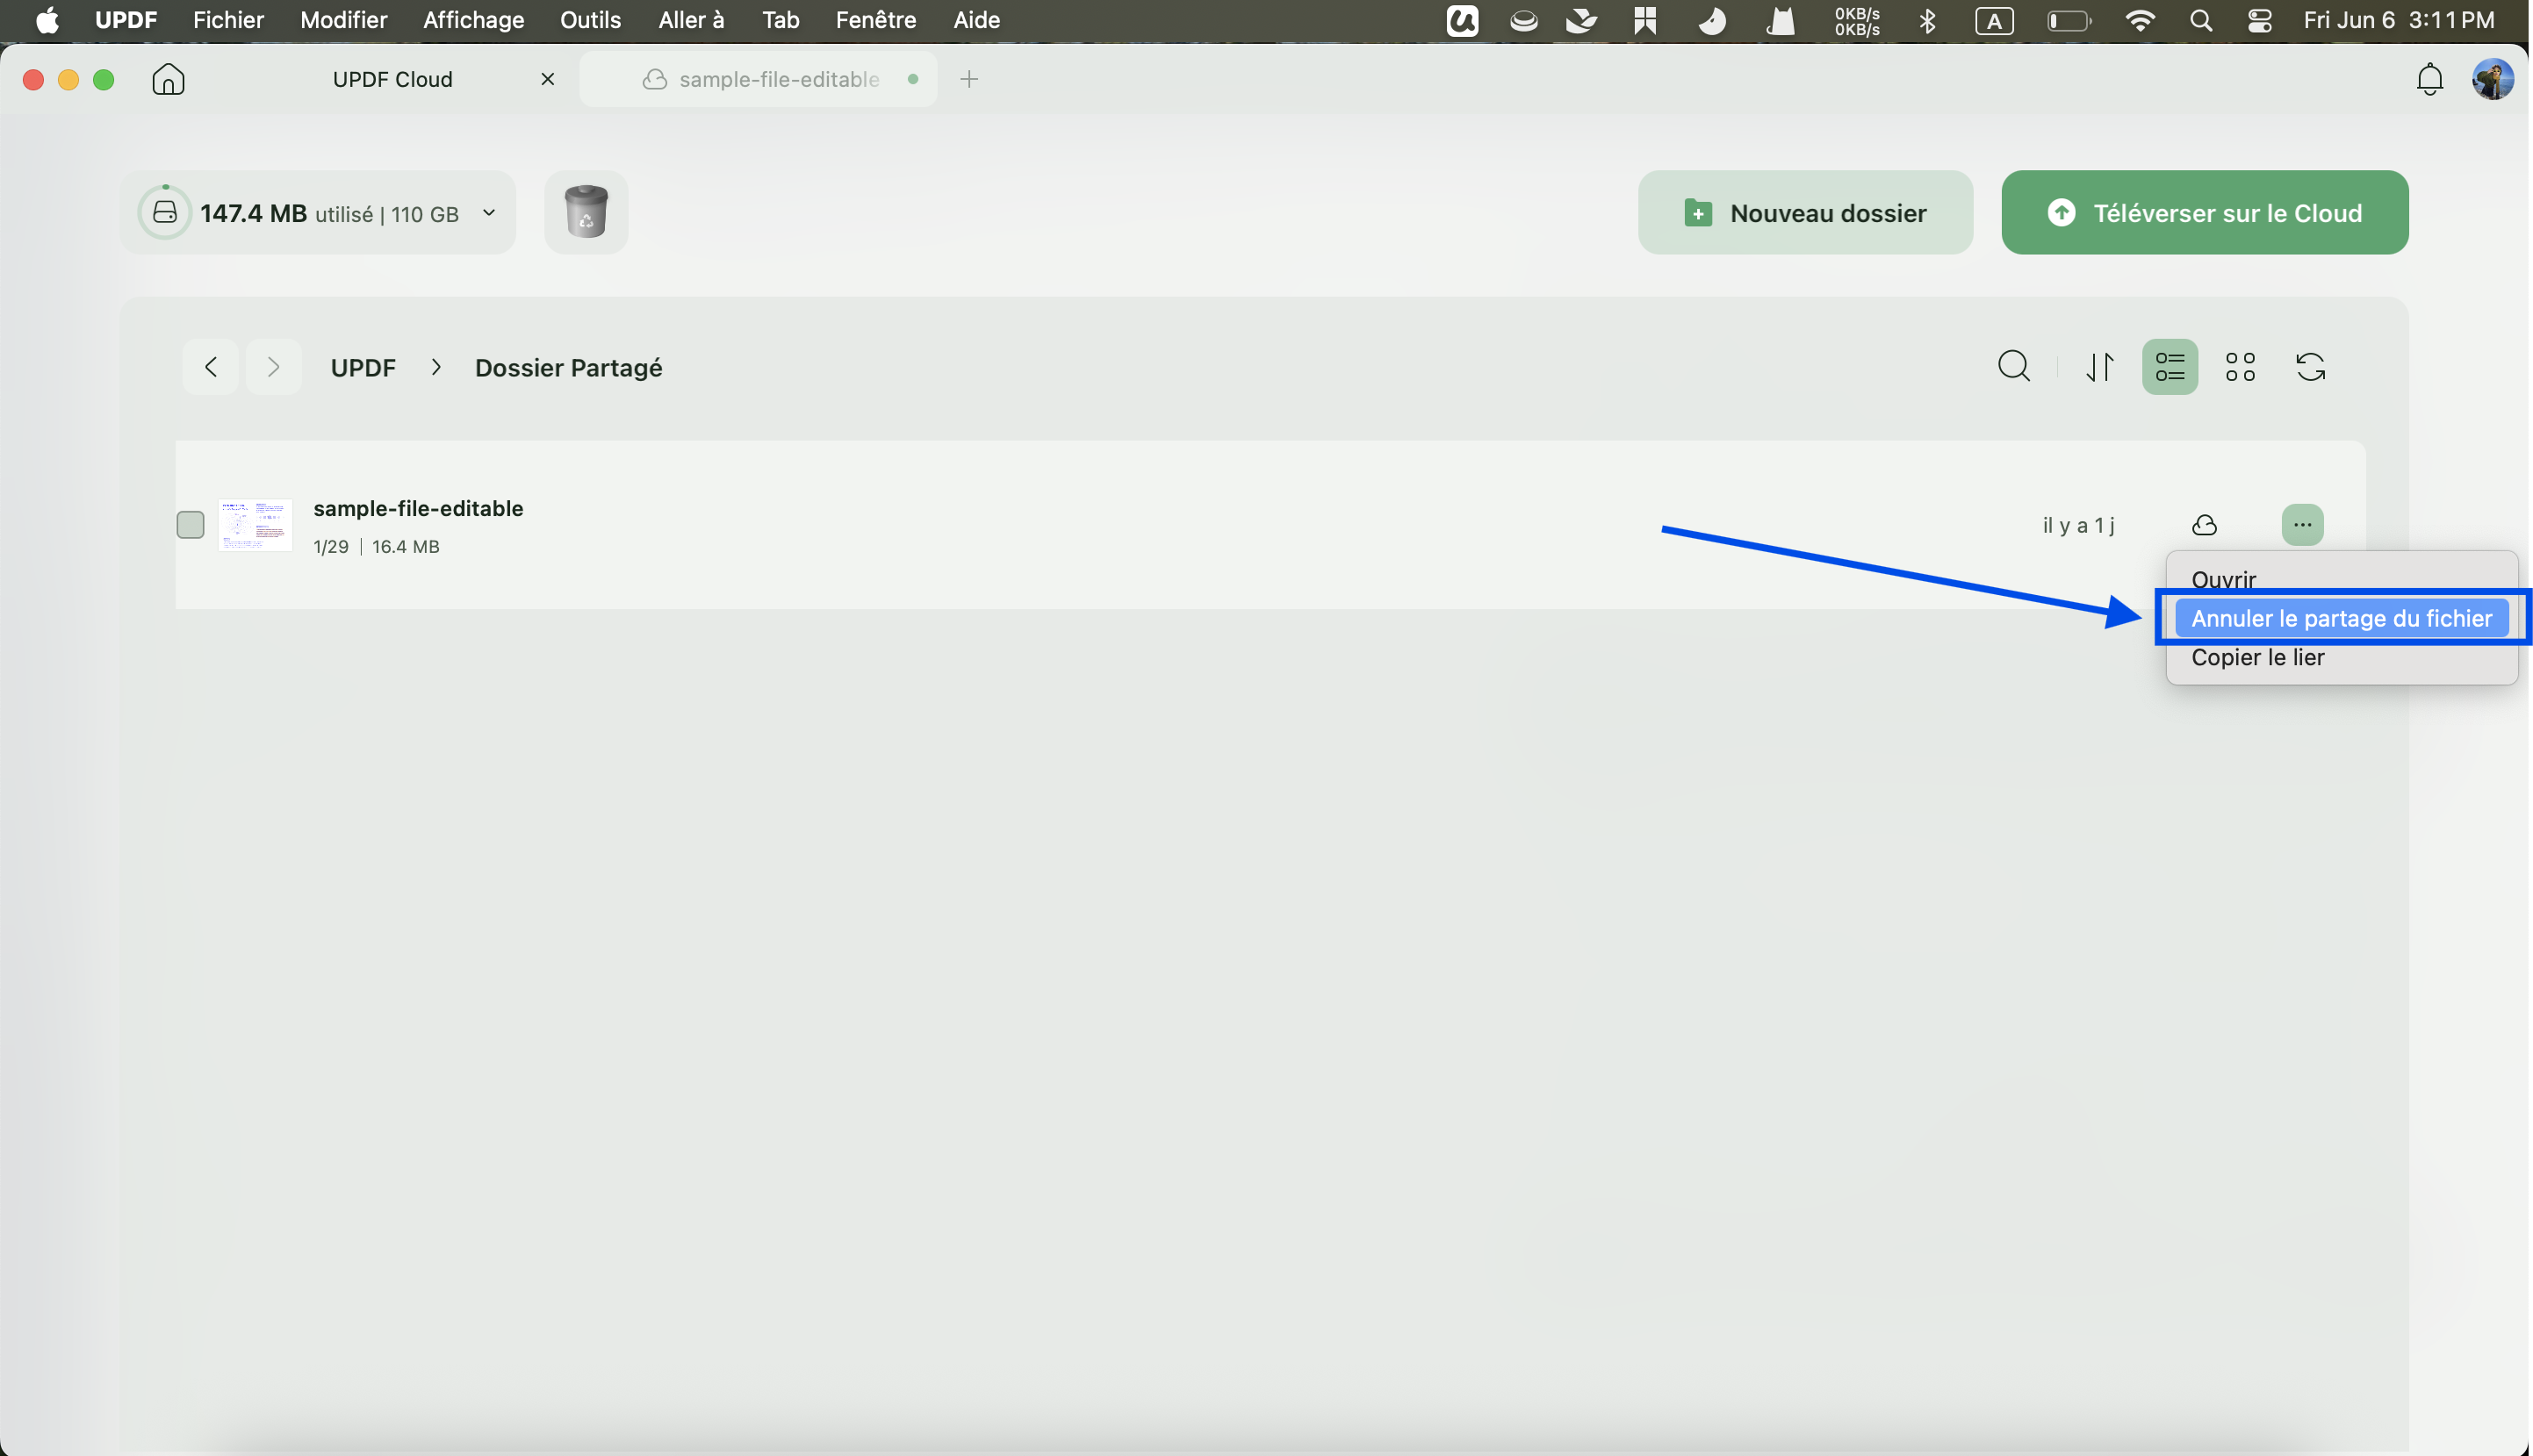
Task: Click the Wi-Fi status icon
Action: point(2140,20)
